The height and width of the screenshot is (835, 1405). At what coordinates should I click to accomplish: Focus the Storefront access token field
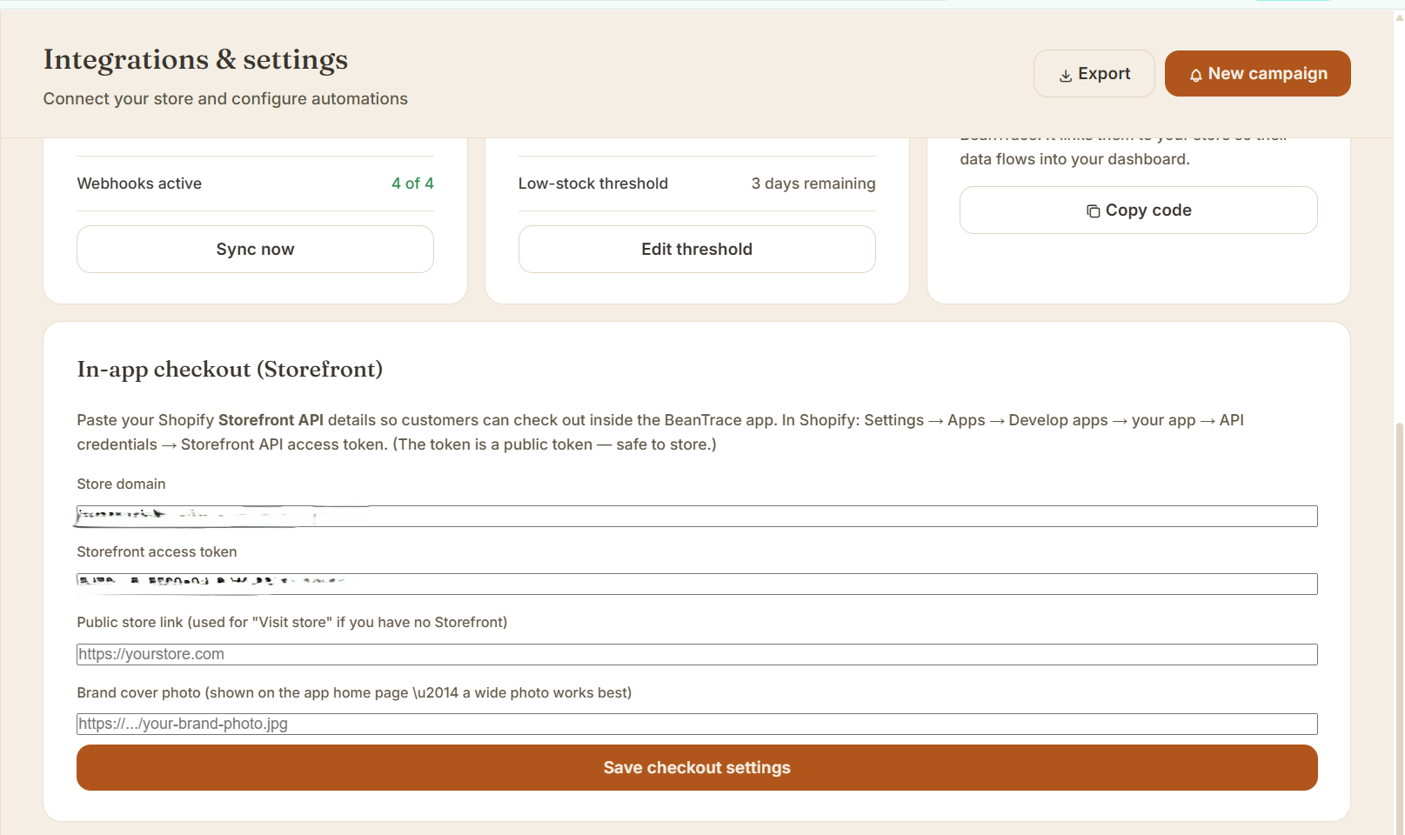click(x=697, y=584)
